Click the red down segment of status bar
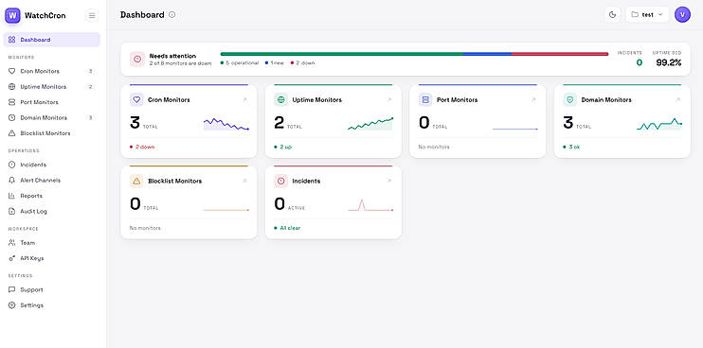 pyautogui.click(x=560, y=54)
